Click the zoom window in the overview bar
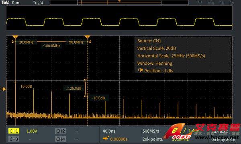Screen dimensions: 241x144 coord(119,2)
